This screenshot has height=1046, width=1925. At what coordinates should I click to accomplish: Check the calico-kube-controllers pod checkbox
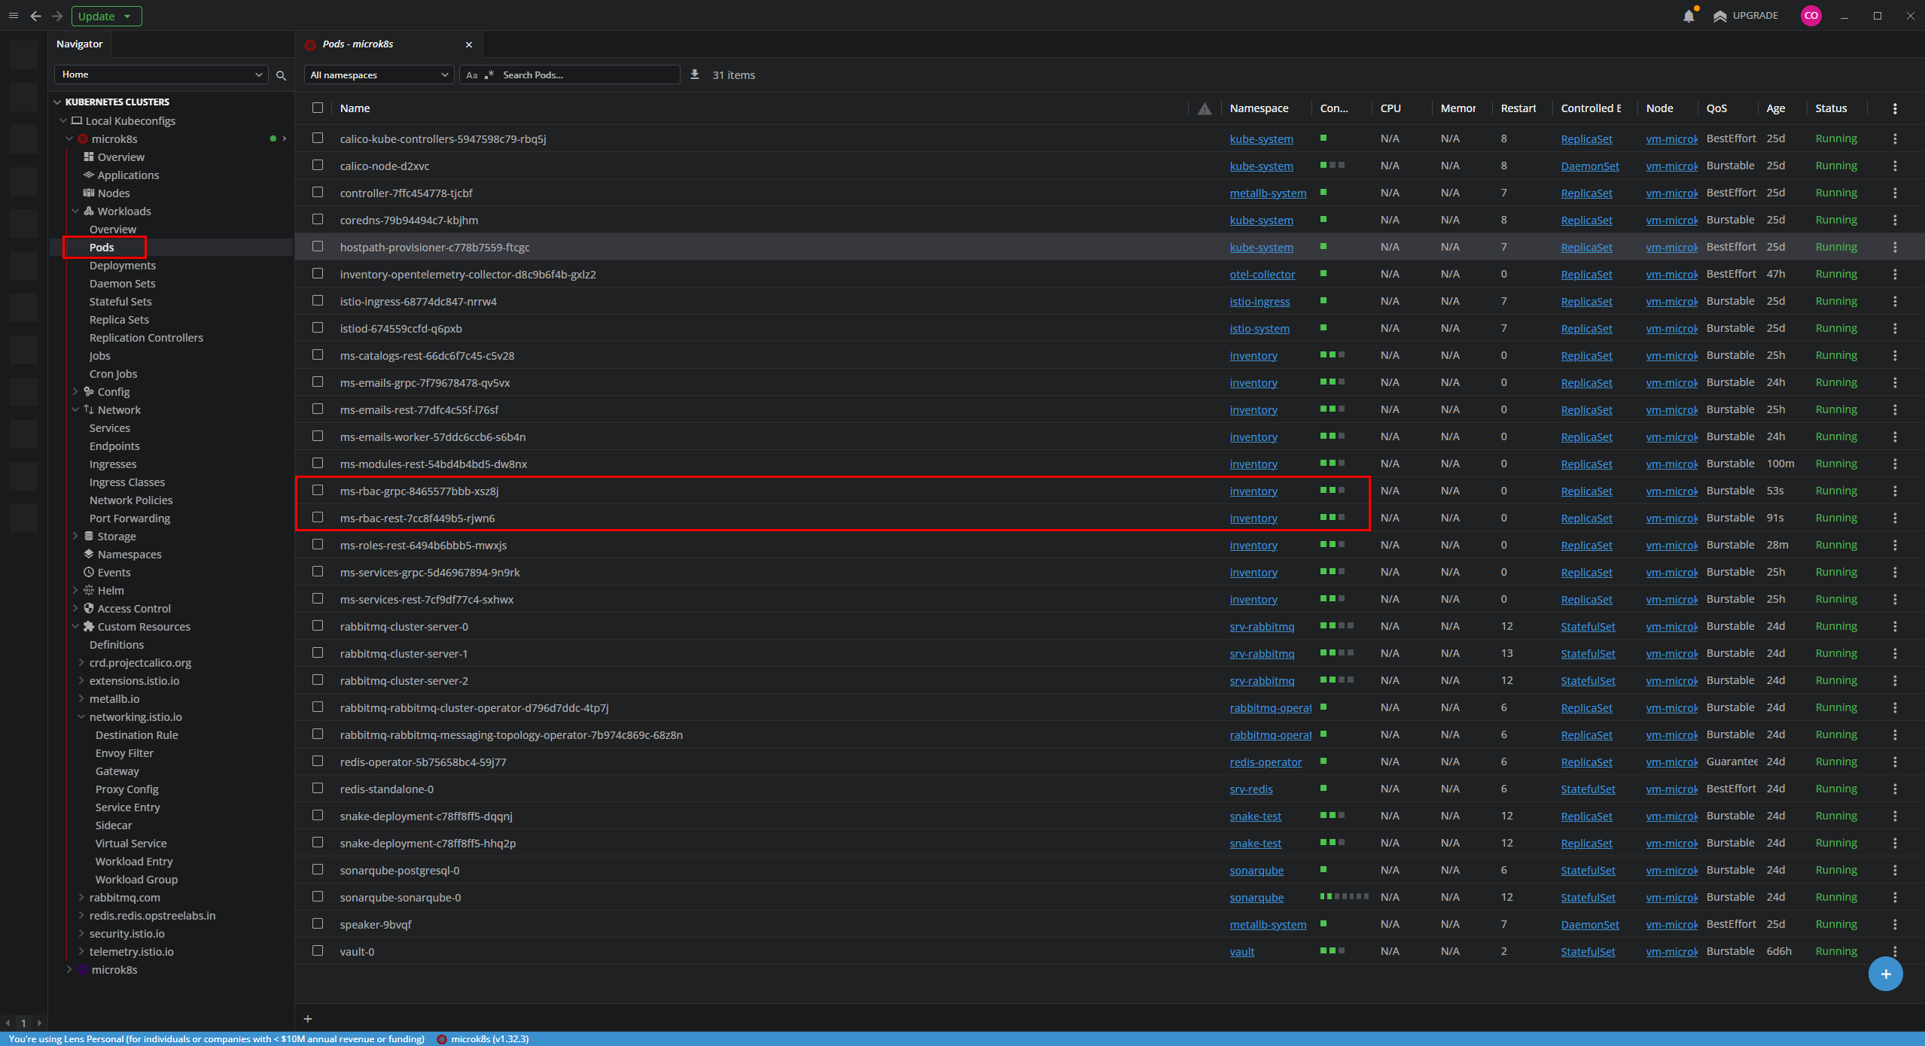click(318, 138)
